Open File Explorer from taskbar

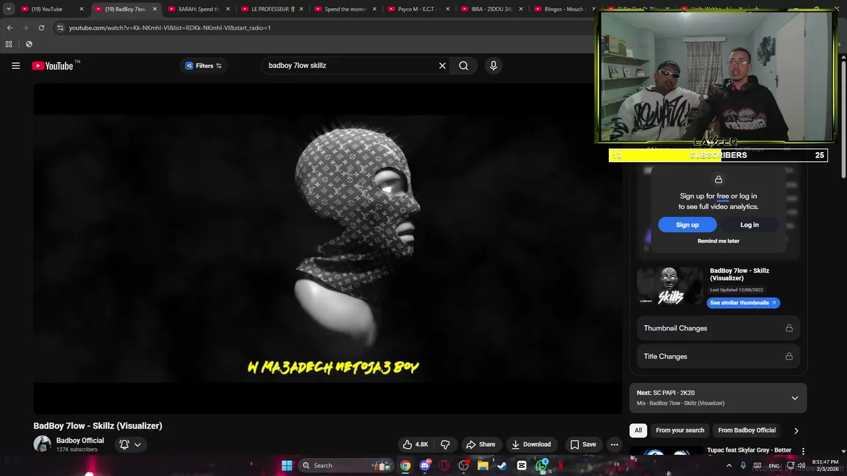[483, 465]
